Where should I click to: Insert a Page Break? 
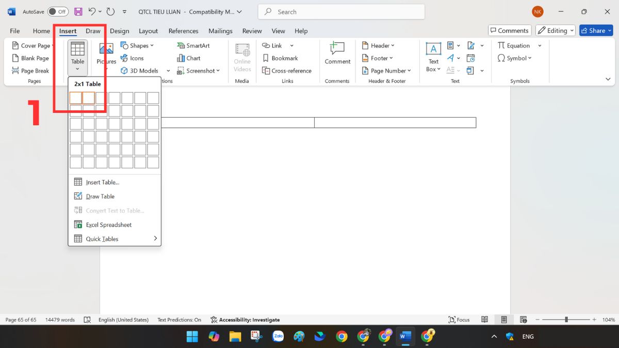pyautogui.click(x=30, y=71)
